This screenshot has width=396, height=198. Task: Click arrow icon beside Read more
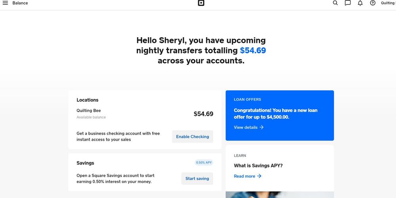259,176
